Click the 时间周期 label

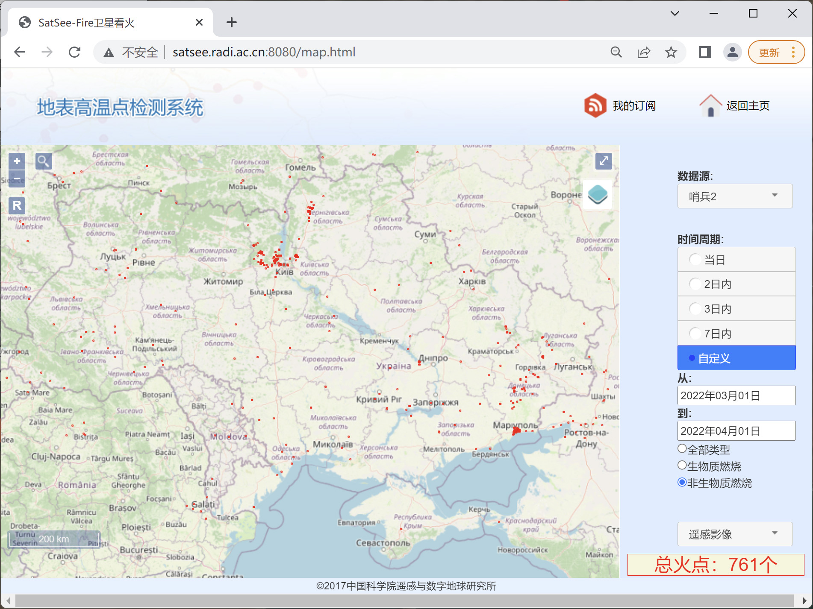point(701,239)
